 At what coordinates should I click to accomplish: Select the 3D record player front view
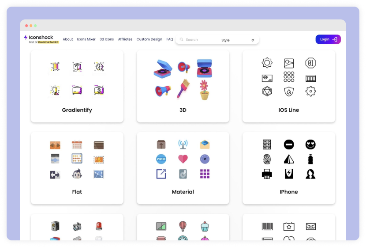click(205, 68)
